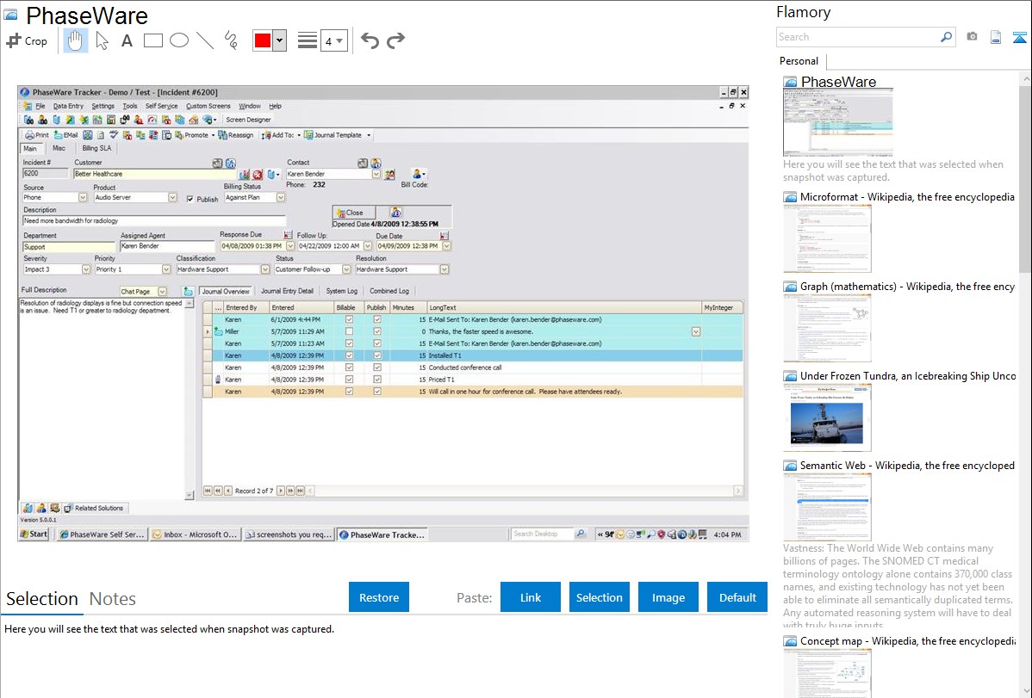Expand the Status dropdown showing Customer Follow-up
Screen dimensions: 1032x698
click(x=345, y=269)
